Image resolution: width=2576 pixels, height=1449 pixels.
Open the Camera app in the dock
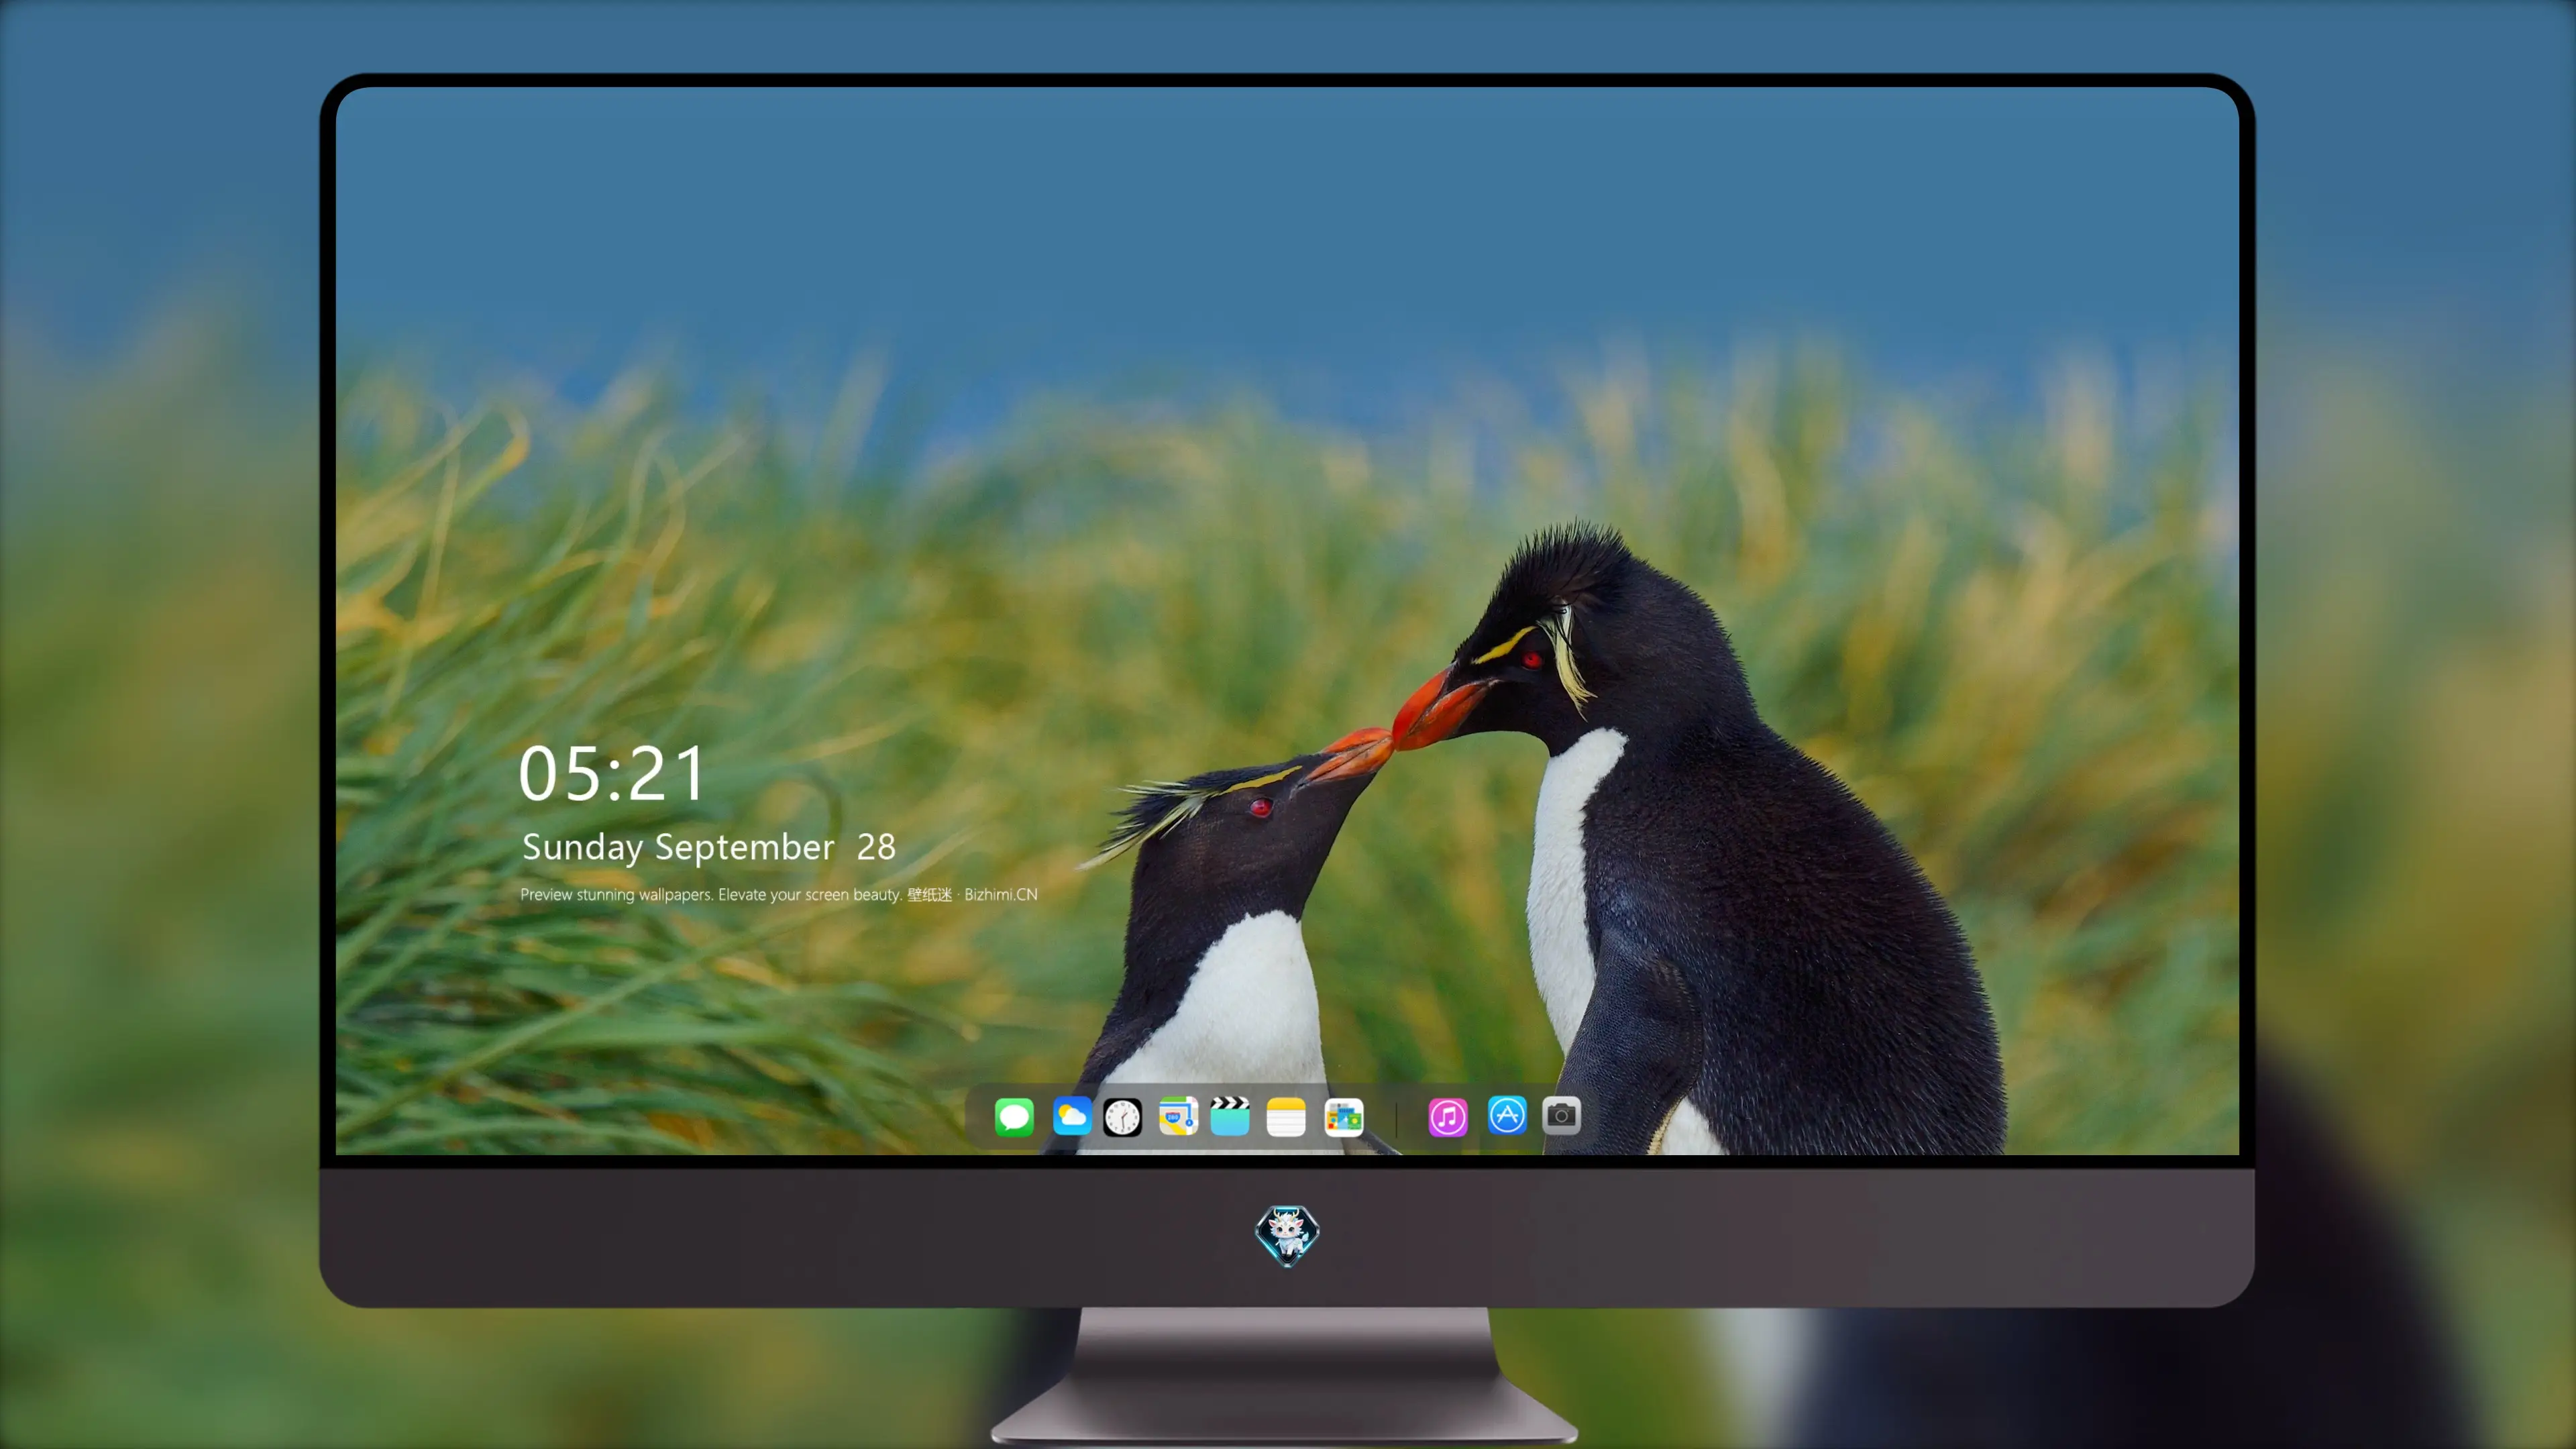point(1561,1116)
